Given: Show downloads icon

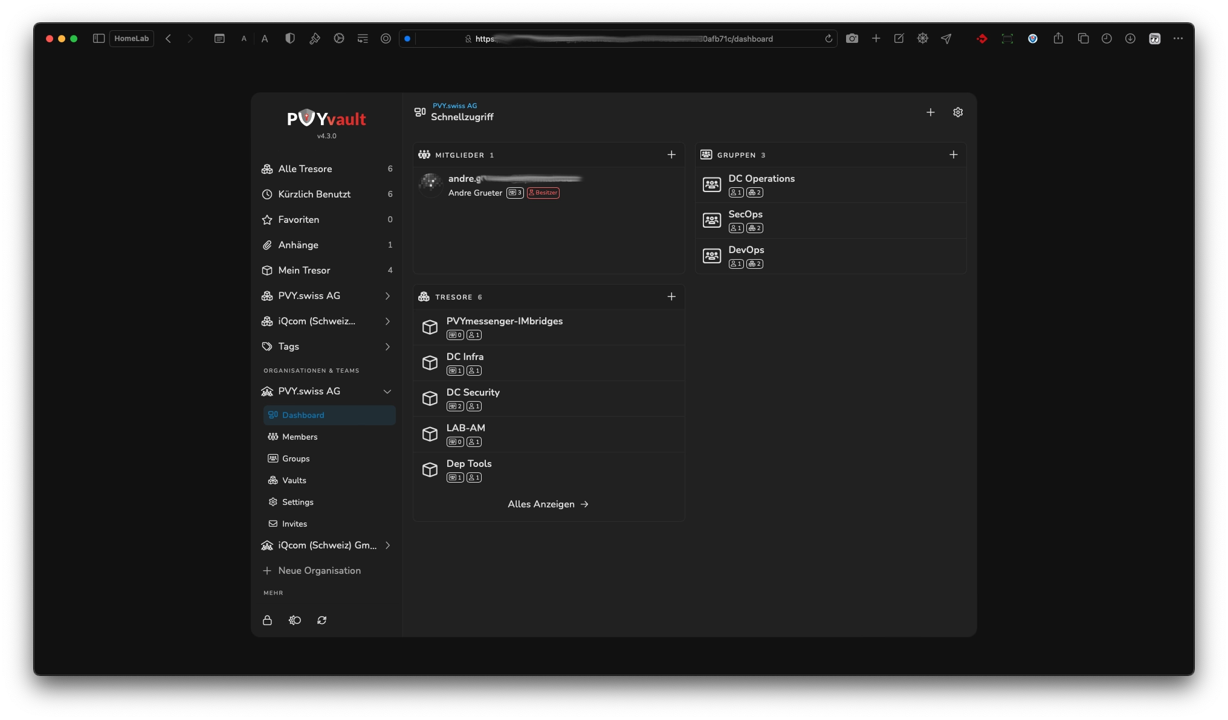Looking at the screenshot, I should click(1130, 39).
